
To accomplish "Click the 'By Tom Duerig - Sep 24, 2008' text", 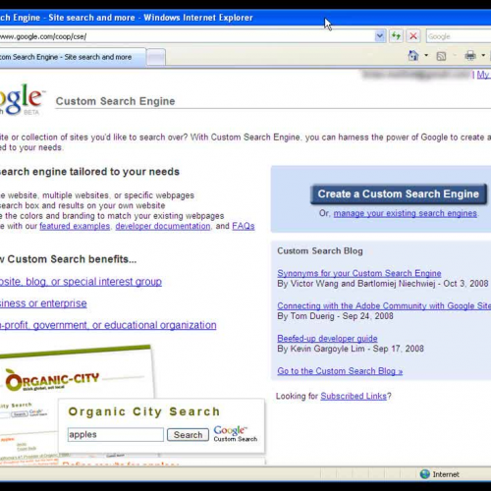I will (x=335, y=316).
